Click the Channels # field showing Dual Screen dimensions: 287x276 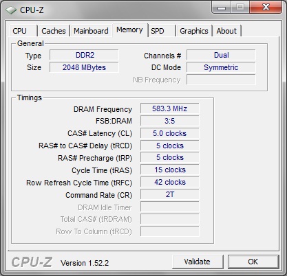click(x=221, y=55)
